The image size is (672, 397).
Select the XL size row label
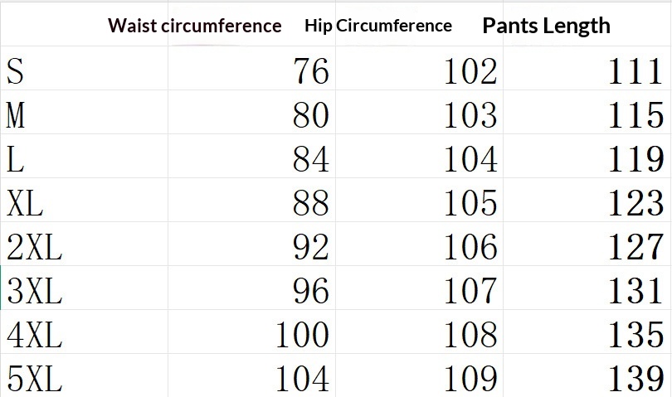pos(25,203)
